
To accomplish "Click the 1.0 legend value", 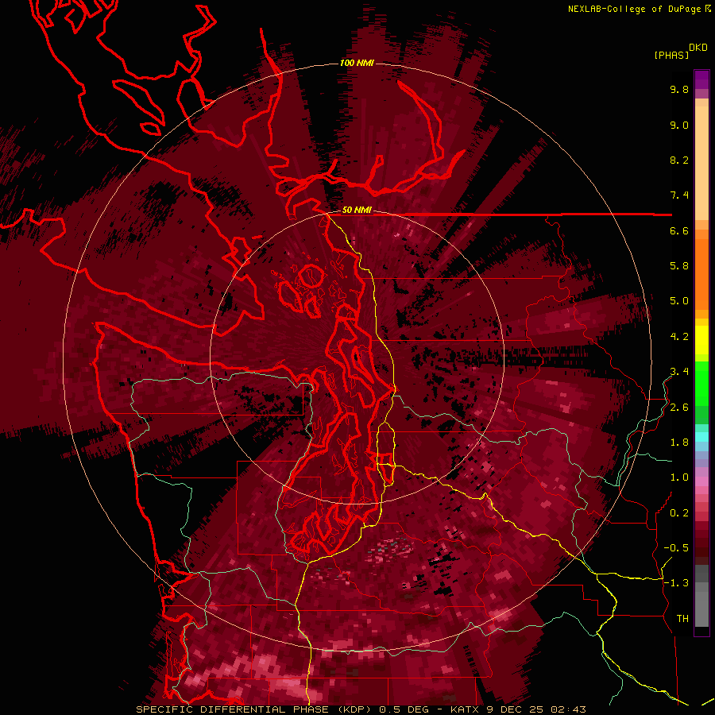I will [679, 477].
